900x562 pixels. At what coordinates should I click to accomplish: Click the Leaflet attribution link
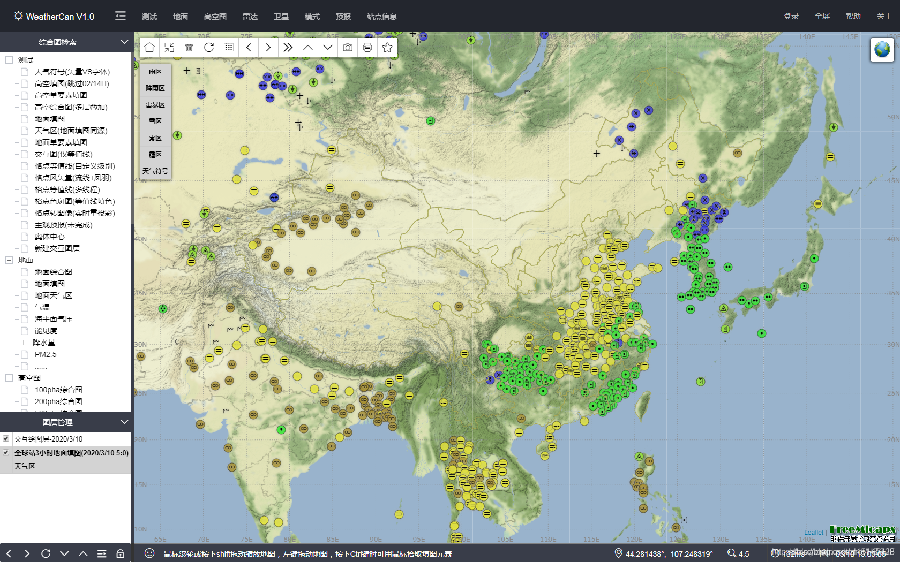(x=814, y=532)
